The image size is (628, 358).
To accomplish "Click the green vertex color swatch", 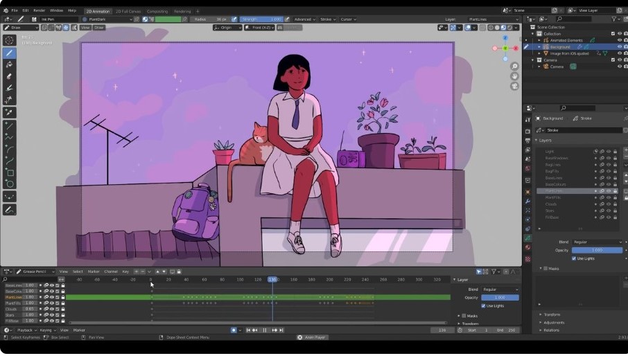I will [168, 19].
